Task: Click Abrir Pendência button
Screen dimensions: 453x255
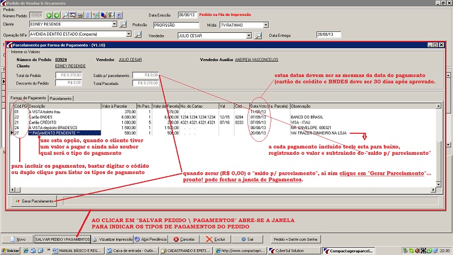Action: tap(151, 239)
